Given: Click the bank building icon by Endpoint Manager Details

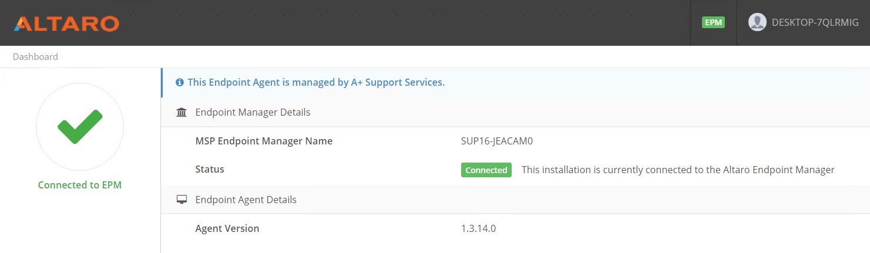Looking at the screenshot, I should (x=182, y=112).
